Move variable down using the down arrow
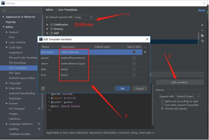Image resolution: width=209 pixels, height=140 pixels. pyautogui.click(x=145, y=52)
